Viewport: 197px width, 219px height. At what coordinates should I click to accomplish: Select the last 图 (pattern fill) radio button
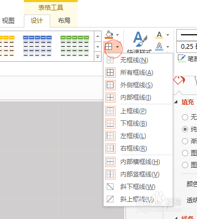point(185,165)
